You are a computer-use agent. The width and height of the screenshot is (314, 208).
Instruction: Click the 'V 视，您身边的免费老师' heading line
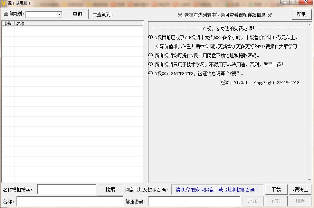228,28
